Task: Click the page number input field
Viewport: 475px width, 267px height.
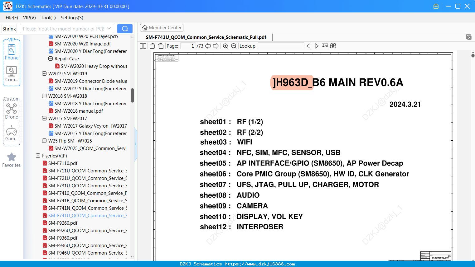Action: click(x=188, y=46)
